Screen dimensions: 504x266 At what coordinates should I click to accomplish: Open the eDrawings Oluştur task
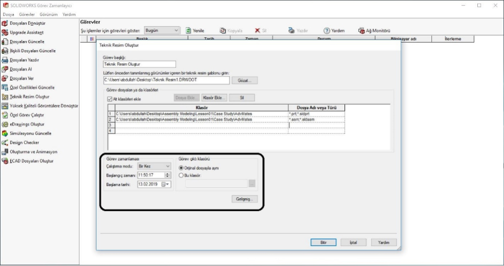[5, 124]
